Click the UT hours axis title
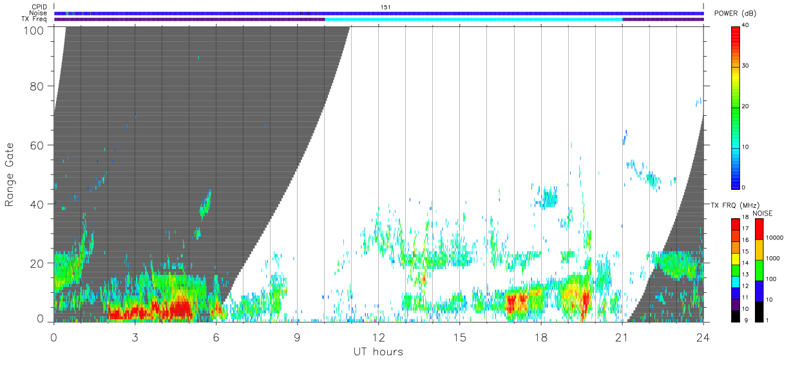 pyautogui.click(x=378, y=351)
